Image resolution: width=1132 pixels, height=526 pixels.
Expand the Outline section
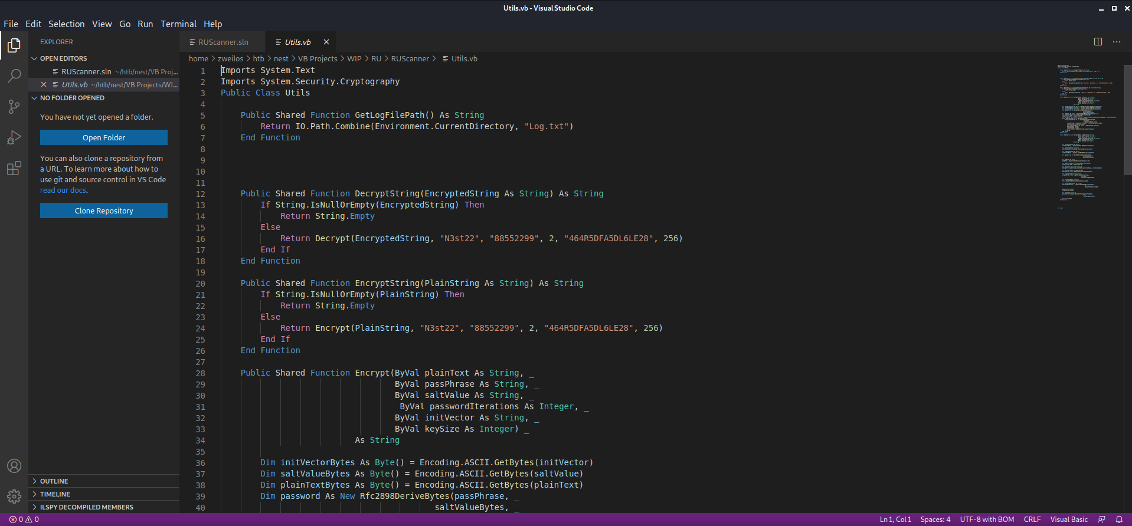(x=54, y=481)
